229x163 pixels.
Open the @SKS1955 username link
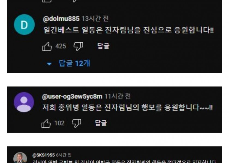point(44,155)
